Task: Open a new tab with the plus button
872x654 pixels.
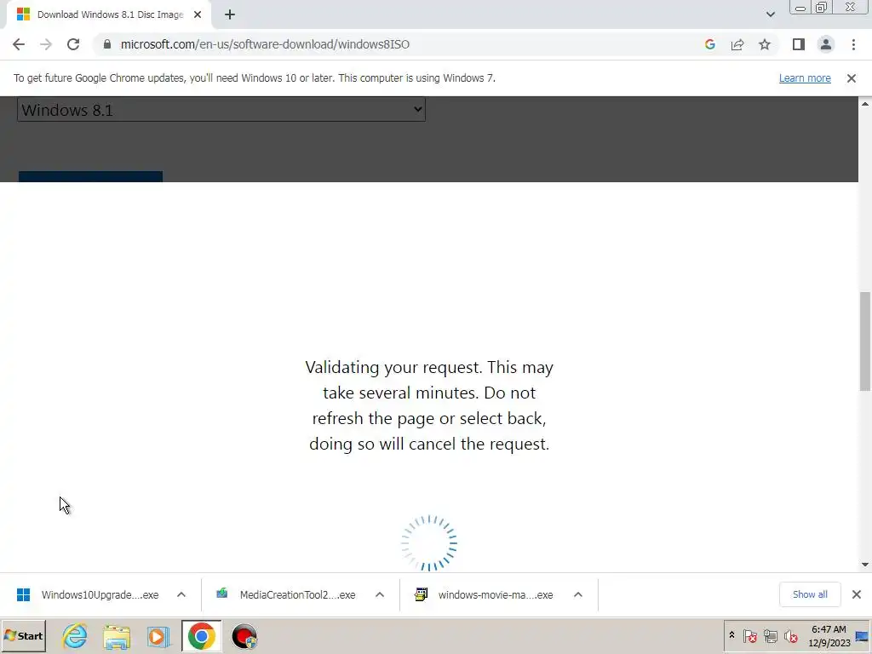Action: 230,14
